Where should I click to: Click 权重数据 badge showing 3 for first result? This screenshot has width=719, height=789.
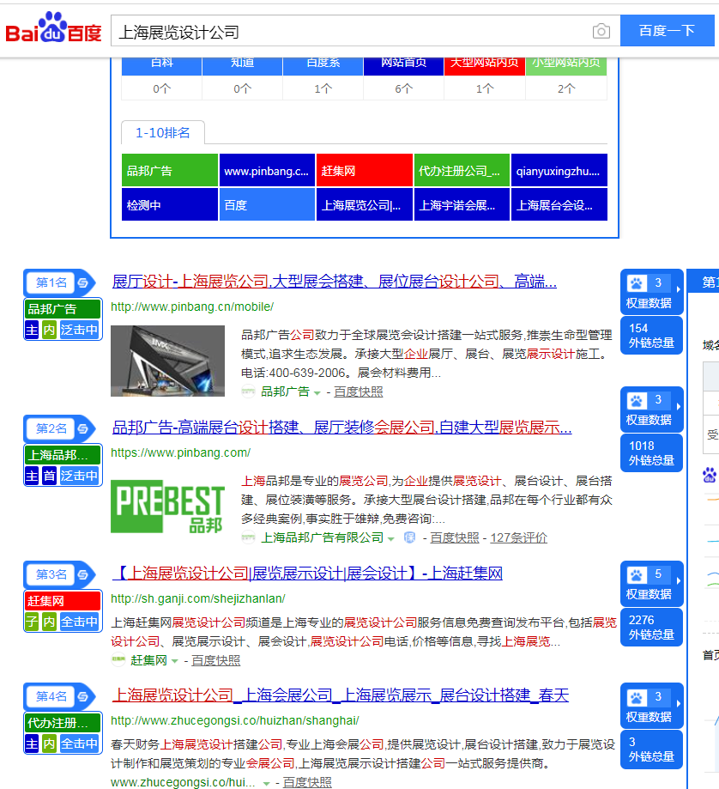pyautogui.click(x=651, y=292)
